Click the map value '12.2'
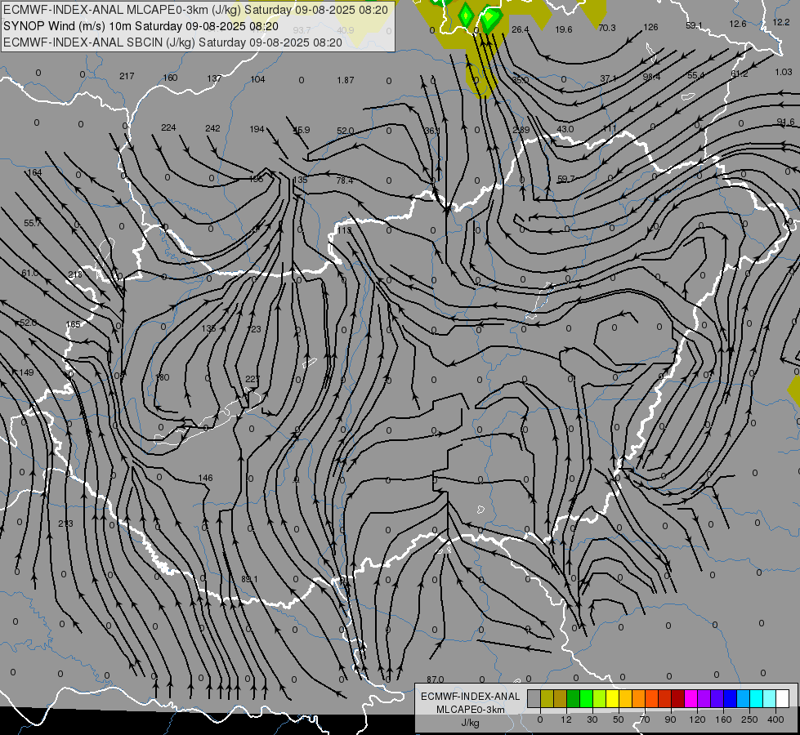 [780, 22]
